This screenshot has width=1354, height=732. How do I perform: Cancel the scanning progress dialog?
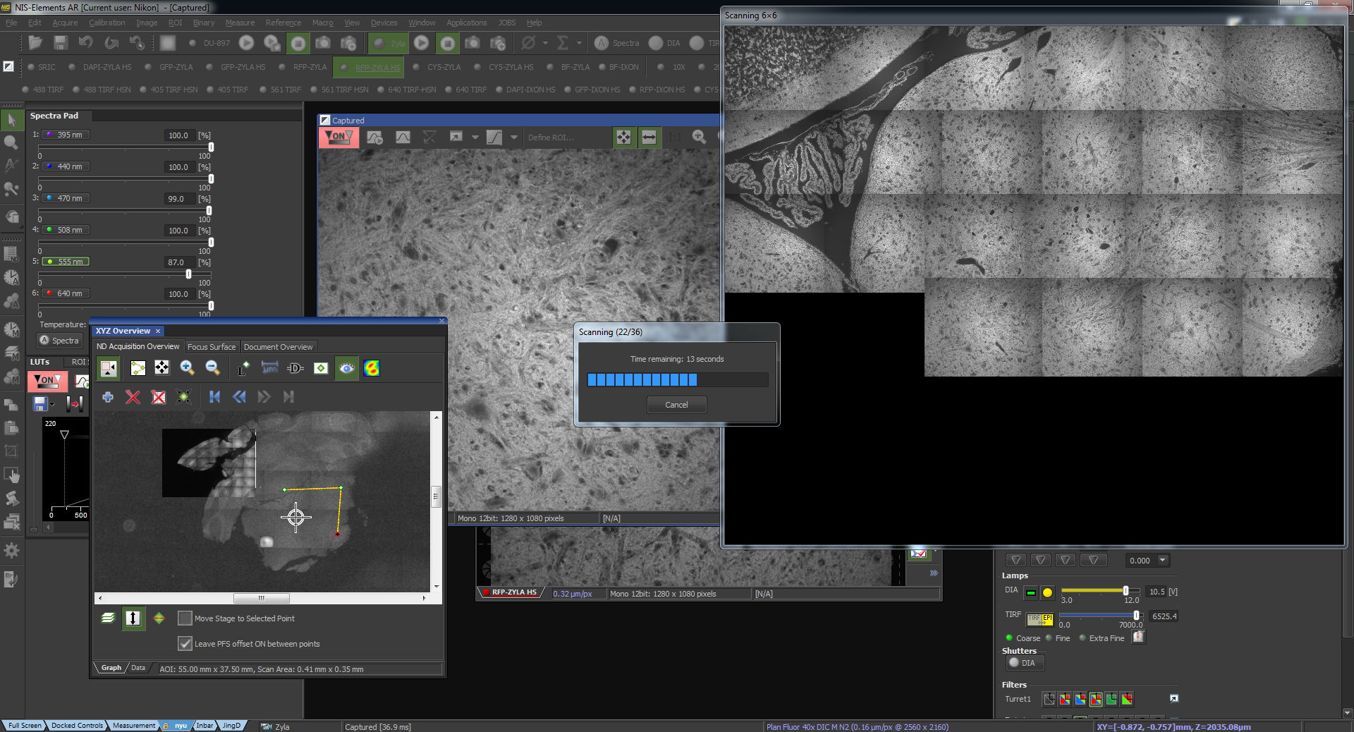tap(676, 405)
